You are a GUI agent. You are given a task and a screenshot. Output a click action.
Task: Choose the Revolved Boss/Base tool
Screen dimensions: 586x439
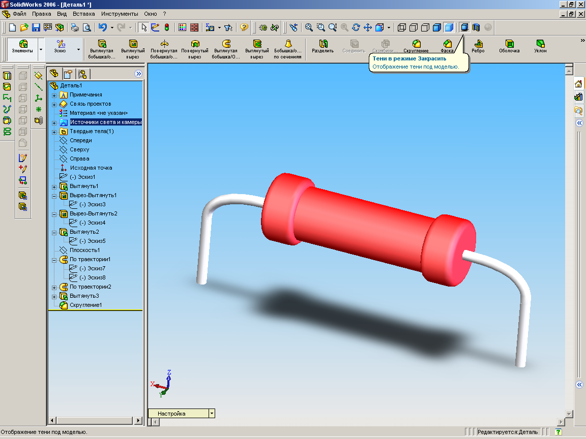point(164,49)
